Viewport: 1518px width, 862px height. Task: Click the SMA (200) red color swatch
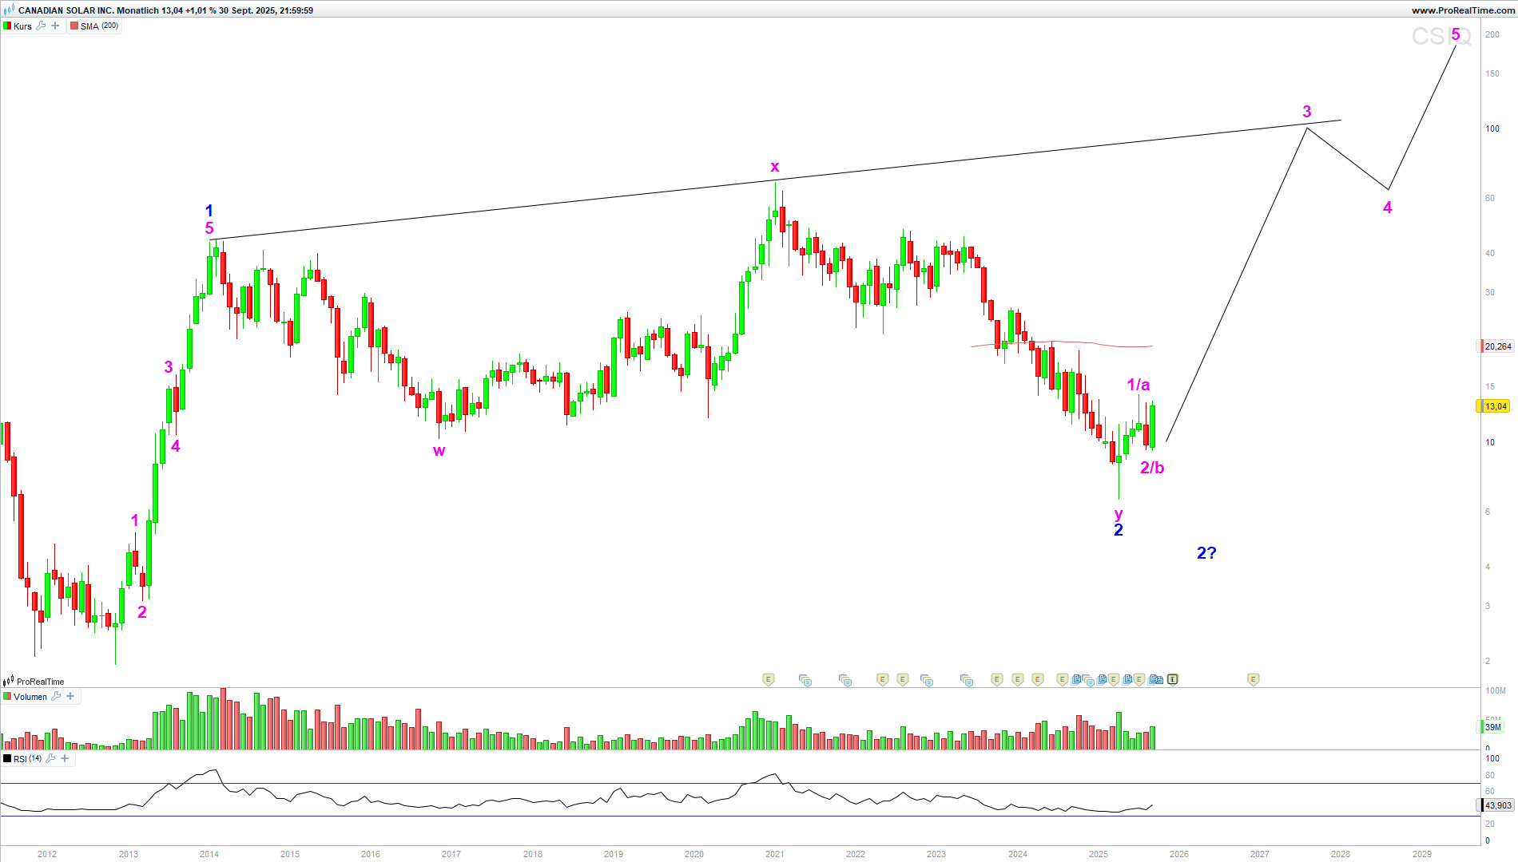click(x=74, y=26)
